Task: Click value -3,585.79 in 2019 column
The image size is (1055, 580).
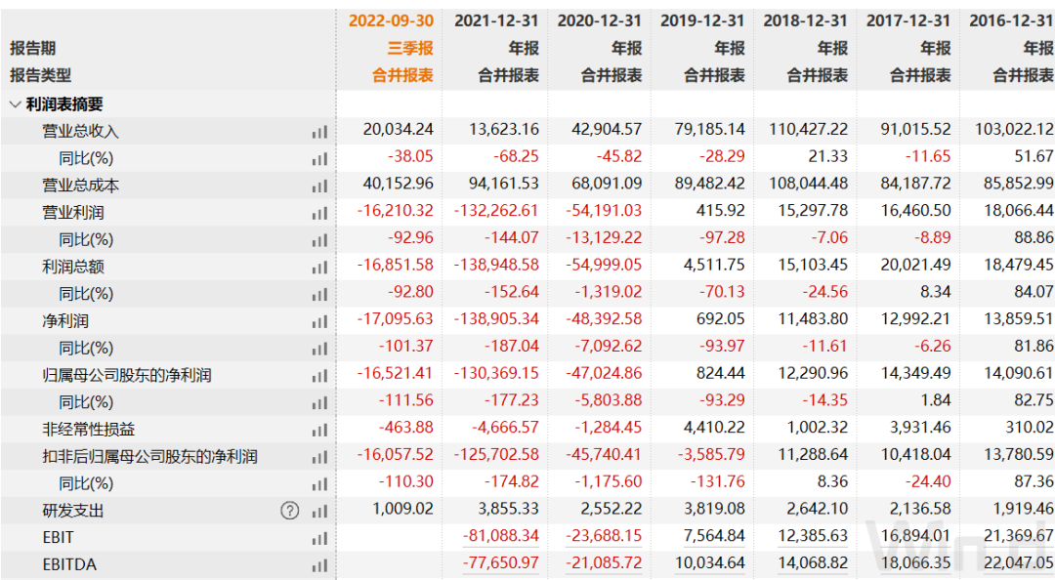Action: click(712, 454)
